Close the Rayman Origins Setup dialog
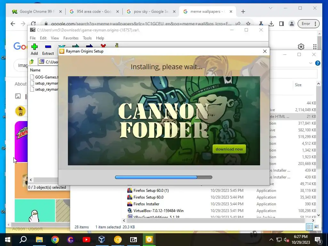Screen dimensions: 328x246 click(265, 51)
